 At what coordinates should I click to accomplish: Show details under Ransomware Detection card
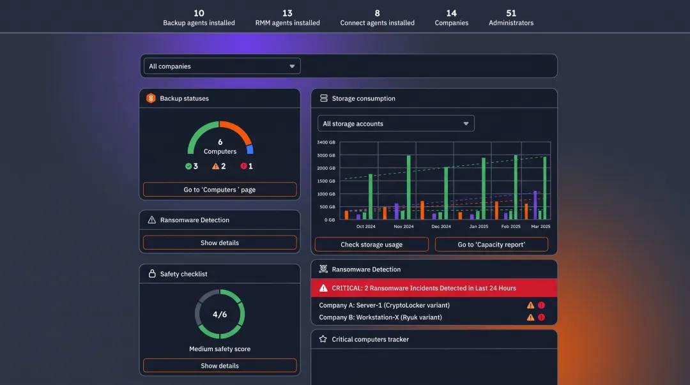coord(220,243)
